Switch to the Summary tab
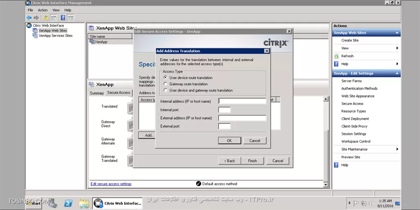Image resolution: width=420 pixels, height=210 pixels. pyautogui.click(x=97, y=93)
